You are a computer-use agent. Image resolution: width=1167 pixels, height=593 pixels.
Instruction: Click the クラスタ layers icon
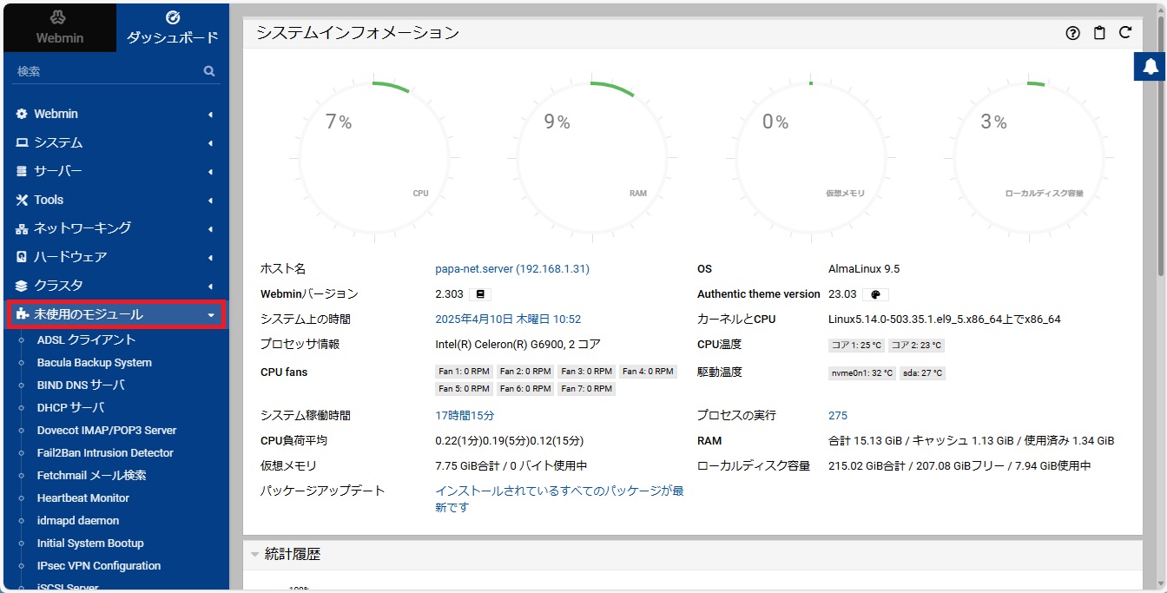click(x=22, y=286)
